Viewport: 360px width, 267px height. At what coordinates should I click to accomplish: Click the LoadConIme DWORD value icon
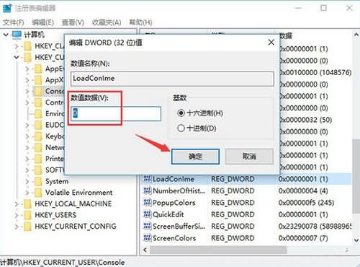(147, 179)
